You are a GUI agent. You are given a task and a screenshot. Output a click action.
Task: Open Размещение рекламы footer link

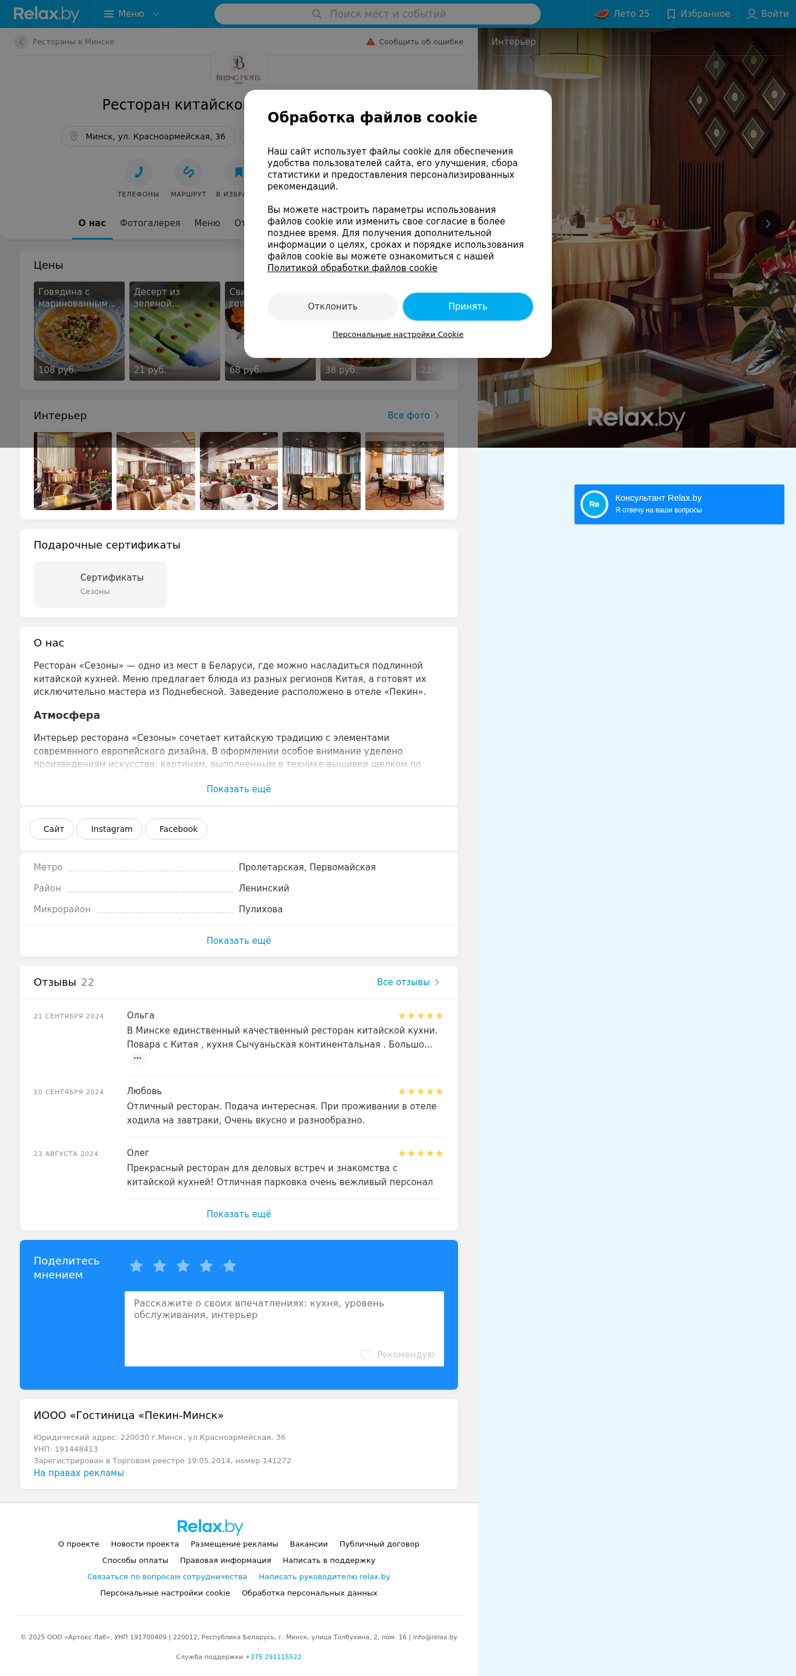coord(234,1544)
